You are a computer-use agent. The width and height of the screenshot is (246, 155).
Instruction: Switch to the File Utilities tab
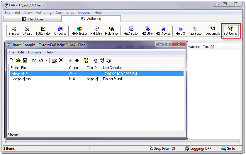33,19
